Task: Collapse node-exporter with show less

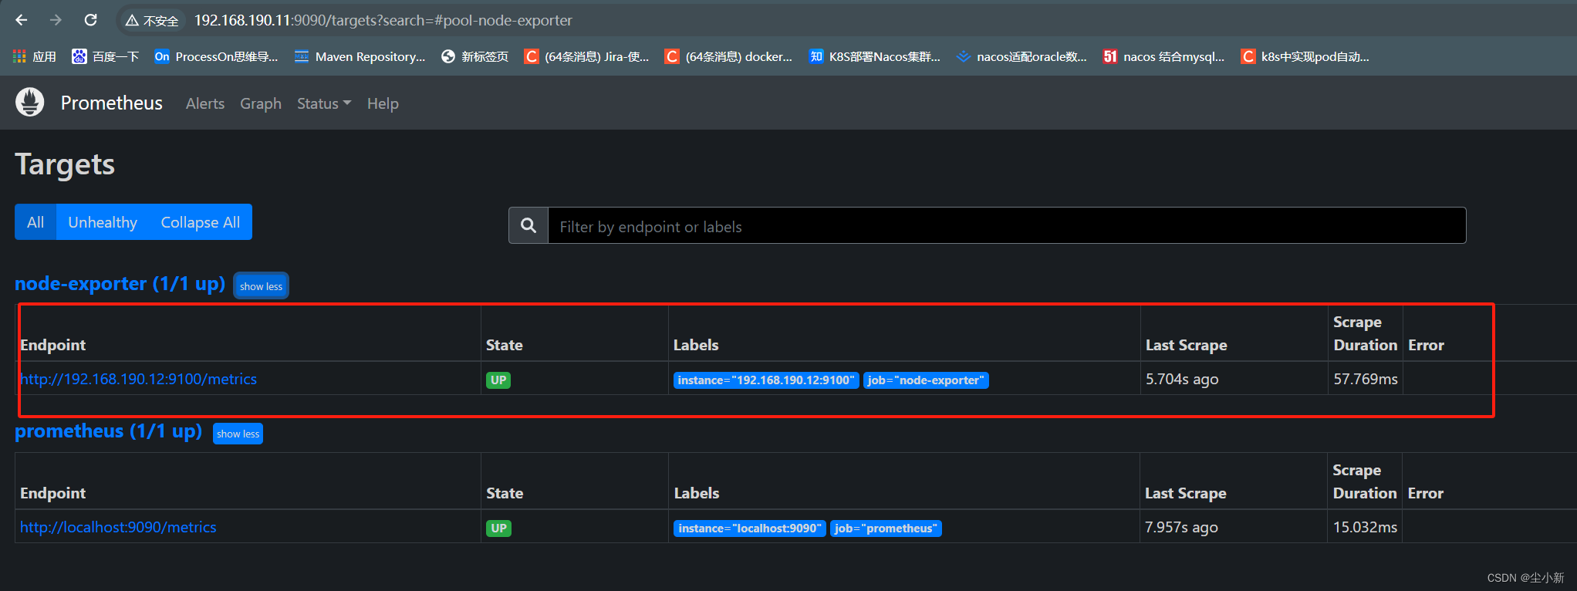Action: click(x=261, y=286)
